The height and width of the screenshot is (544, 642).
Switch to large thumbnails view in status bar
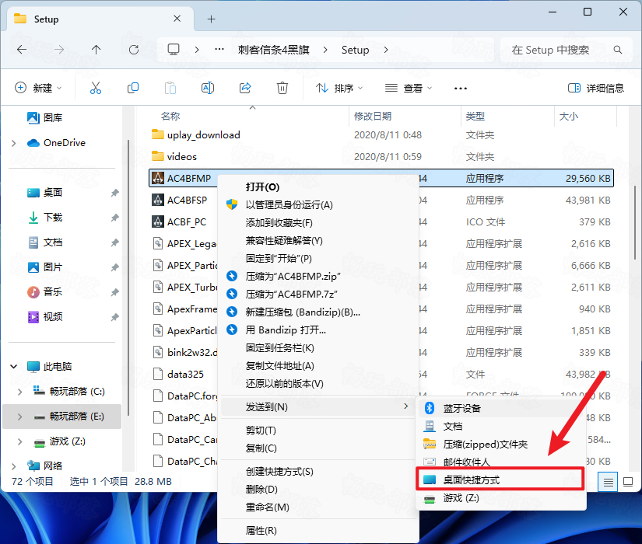[628, 482]
